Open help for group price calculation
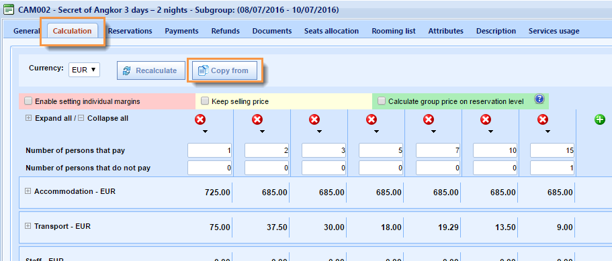 tap(539, 99)
